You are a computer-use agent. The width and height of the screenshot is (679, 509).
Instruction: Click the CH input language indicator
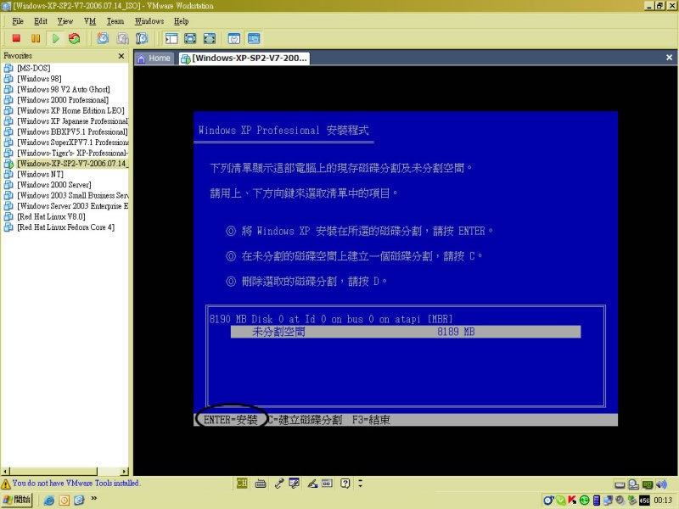242,483
